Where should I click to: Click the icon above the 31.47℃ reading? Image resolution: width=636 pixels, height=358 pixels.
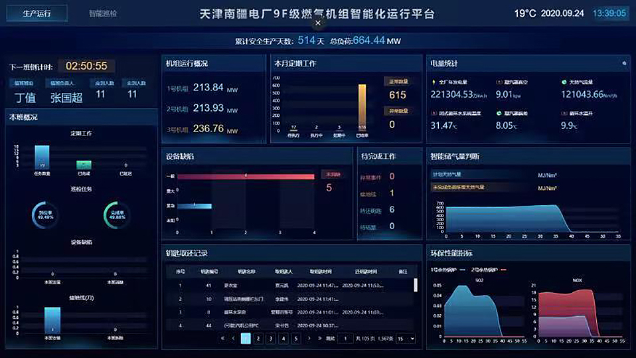click(x=434, y=113)
